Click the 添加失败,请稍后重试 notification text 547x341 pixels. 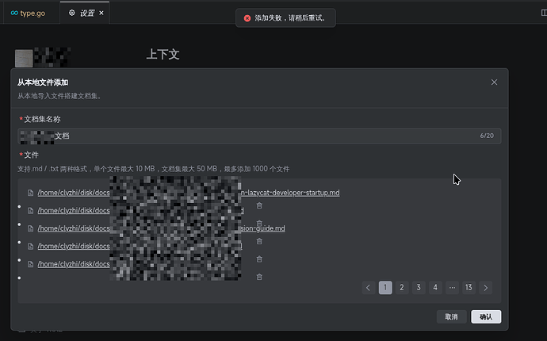click(291, 18)
